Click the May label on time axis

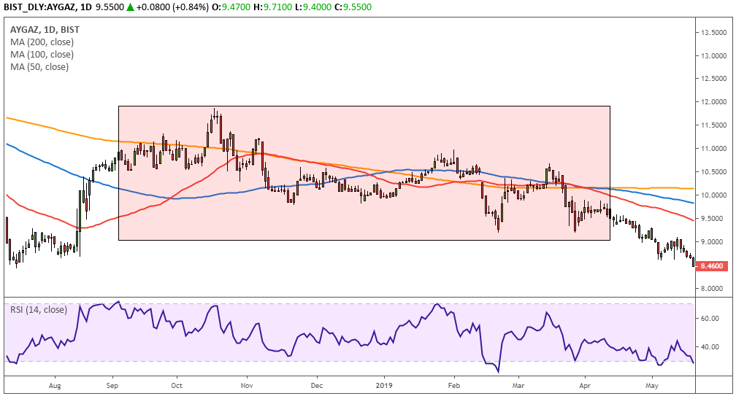point(651,386)
